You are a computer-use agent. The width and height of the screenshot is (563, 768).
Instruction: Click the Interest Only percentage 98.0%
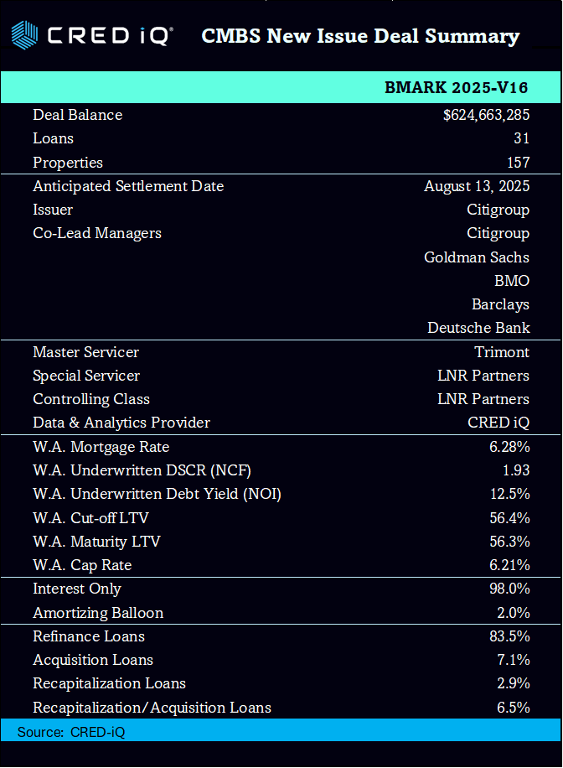[509, 589]
